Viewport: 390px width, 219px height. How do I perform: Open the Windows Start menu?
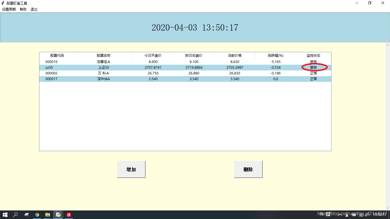[5, 215]
